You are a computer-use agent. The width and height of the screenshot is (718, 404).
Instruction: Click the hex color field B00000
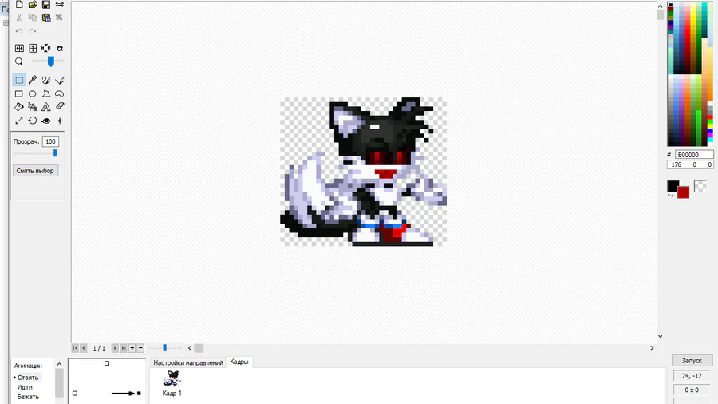click(x=694, y=155)
